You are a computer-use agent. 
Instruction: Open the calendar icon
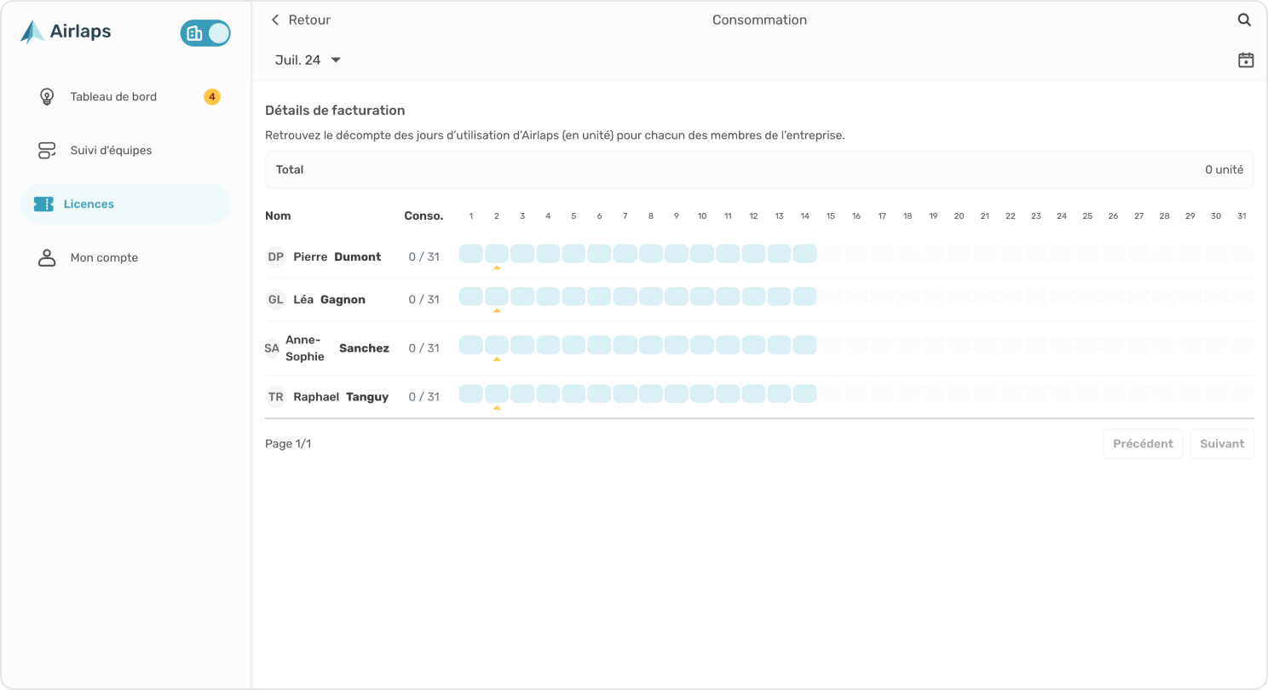1246,60
